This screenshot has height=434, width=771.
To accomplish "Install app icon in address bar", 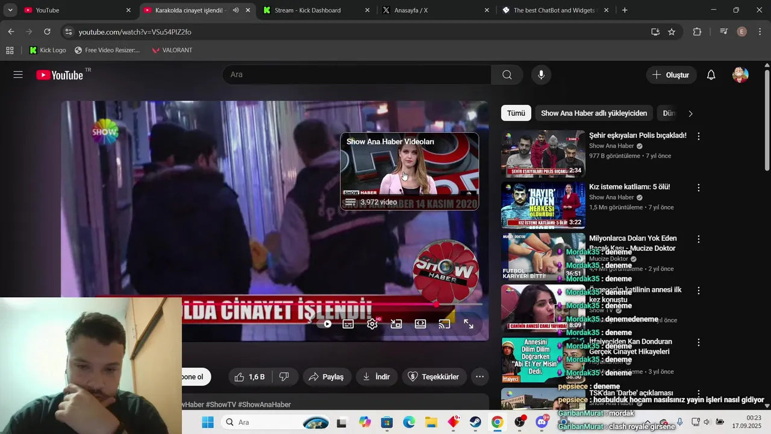I will point(655,32).
